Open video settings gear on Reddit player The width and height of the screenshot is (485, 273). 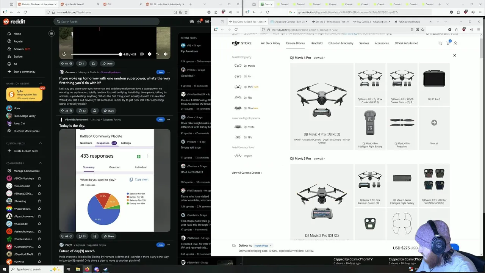(150, 54)
